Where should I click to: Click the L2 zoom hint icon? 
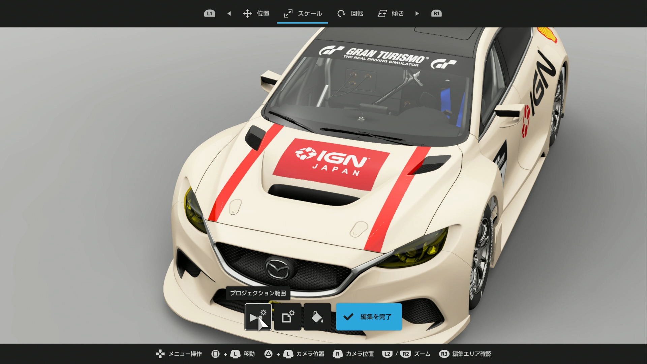pyautogui.click(x=387, y=354)
